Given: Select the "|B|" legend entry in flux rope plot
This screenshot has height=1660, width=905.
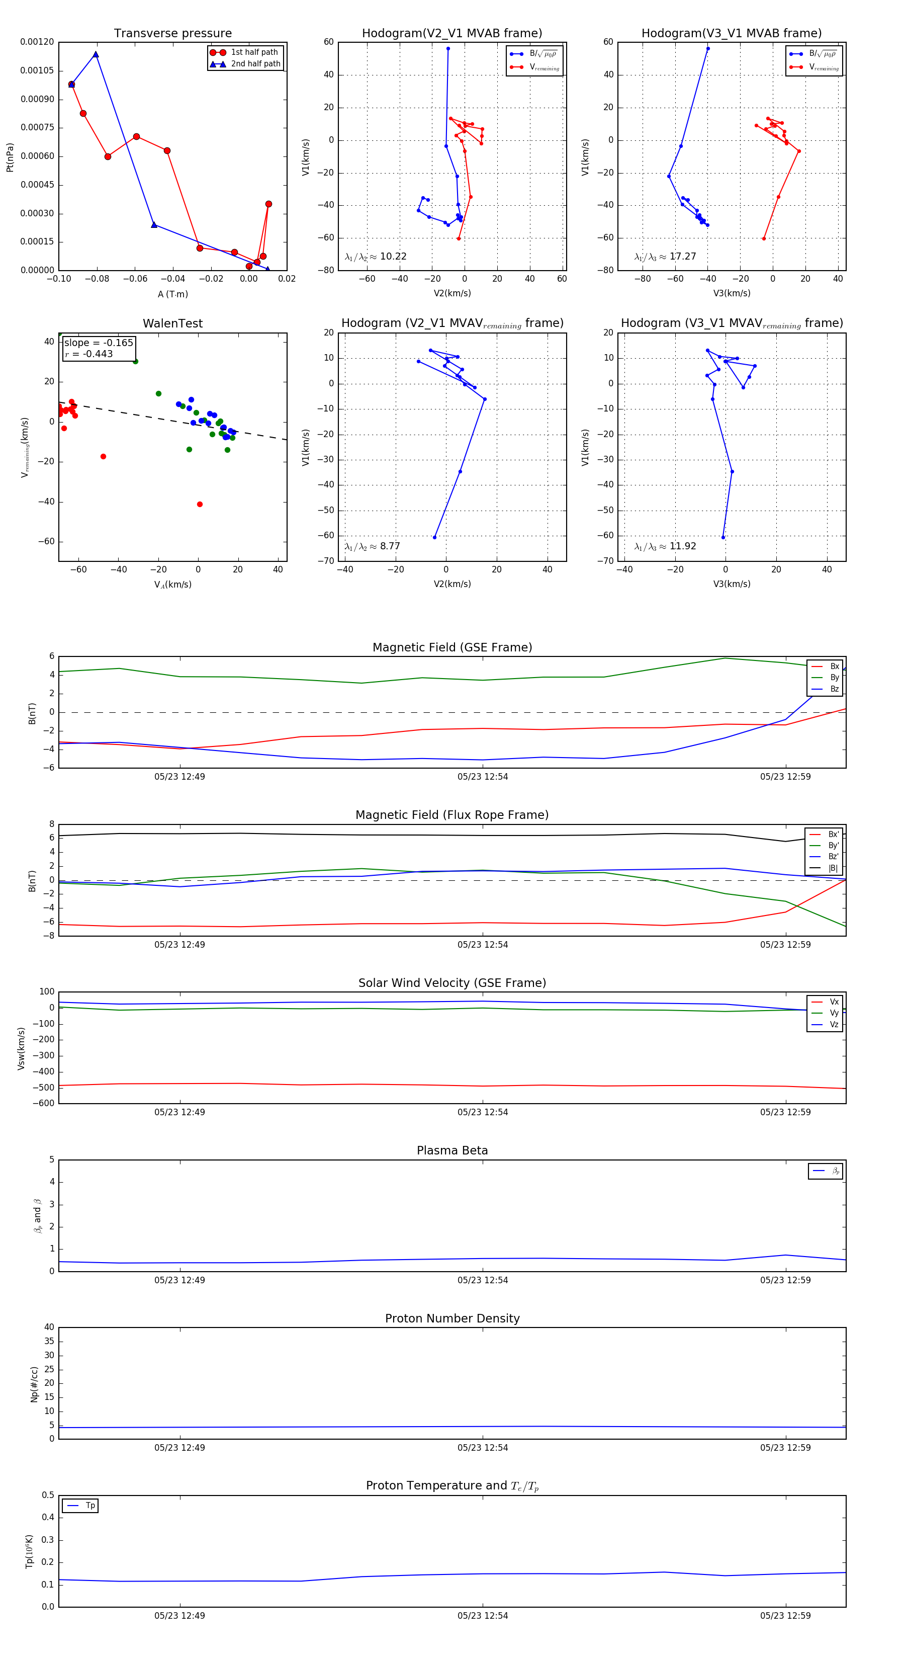Looking at the screenshot, I should tap(824, 869).
